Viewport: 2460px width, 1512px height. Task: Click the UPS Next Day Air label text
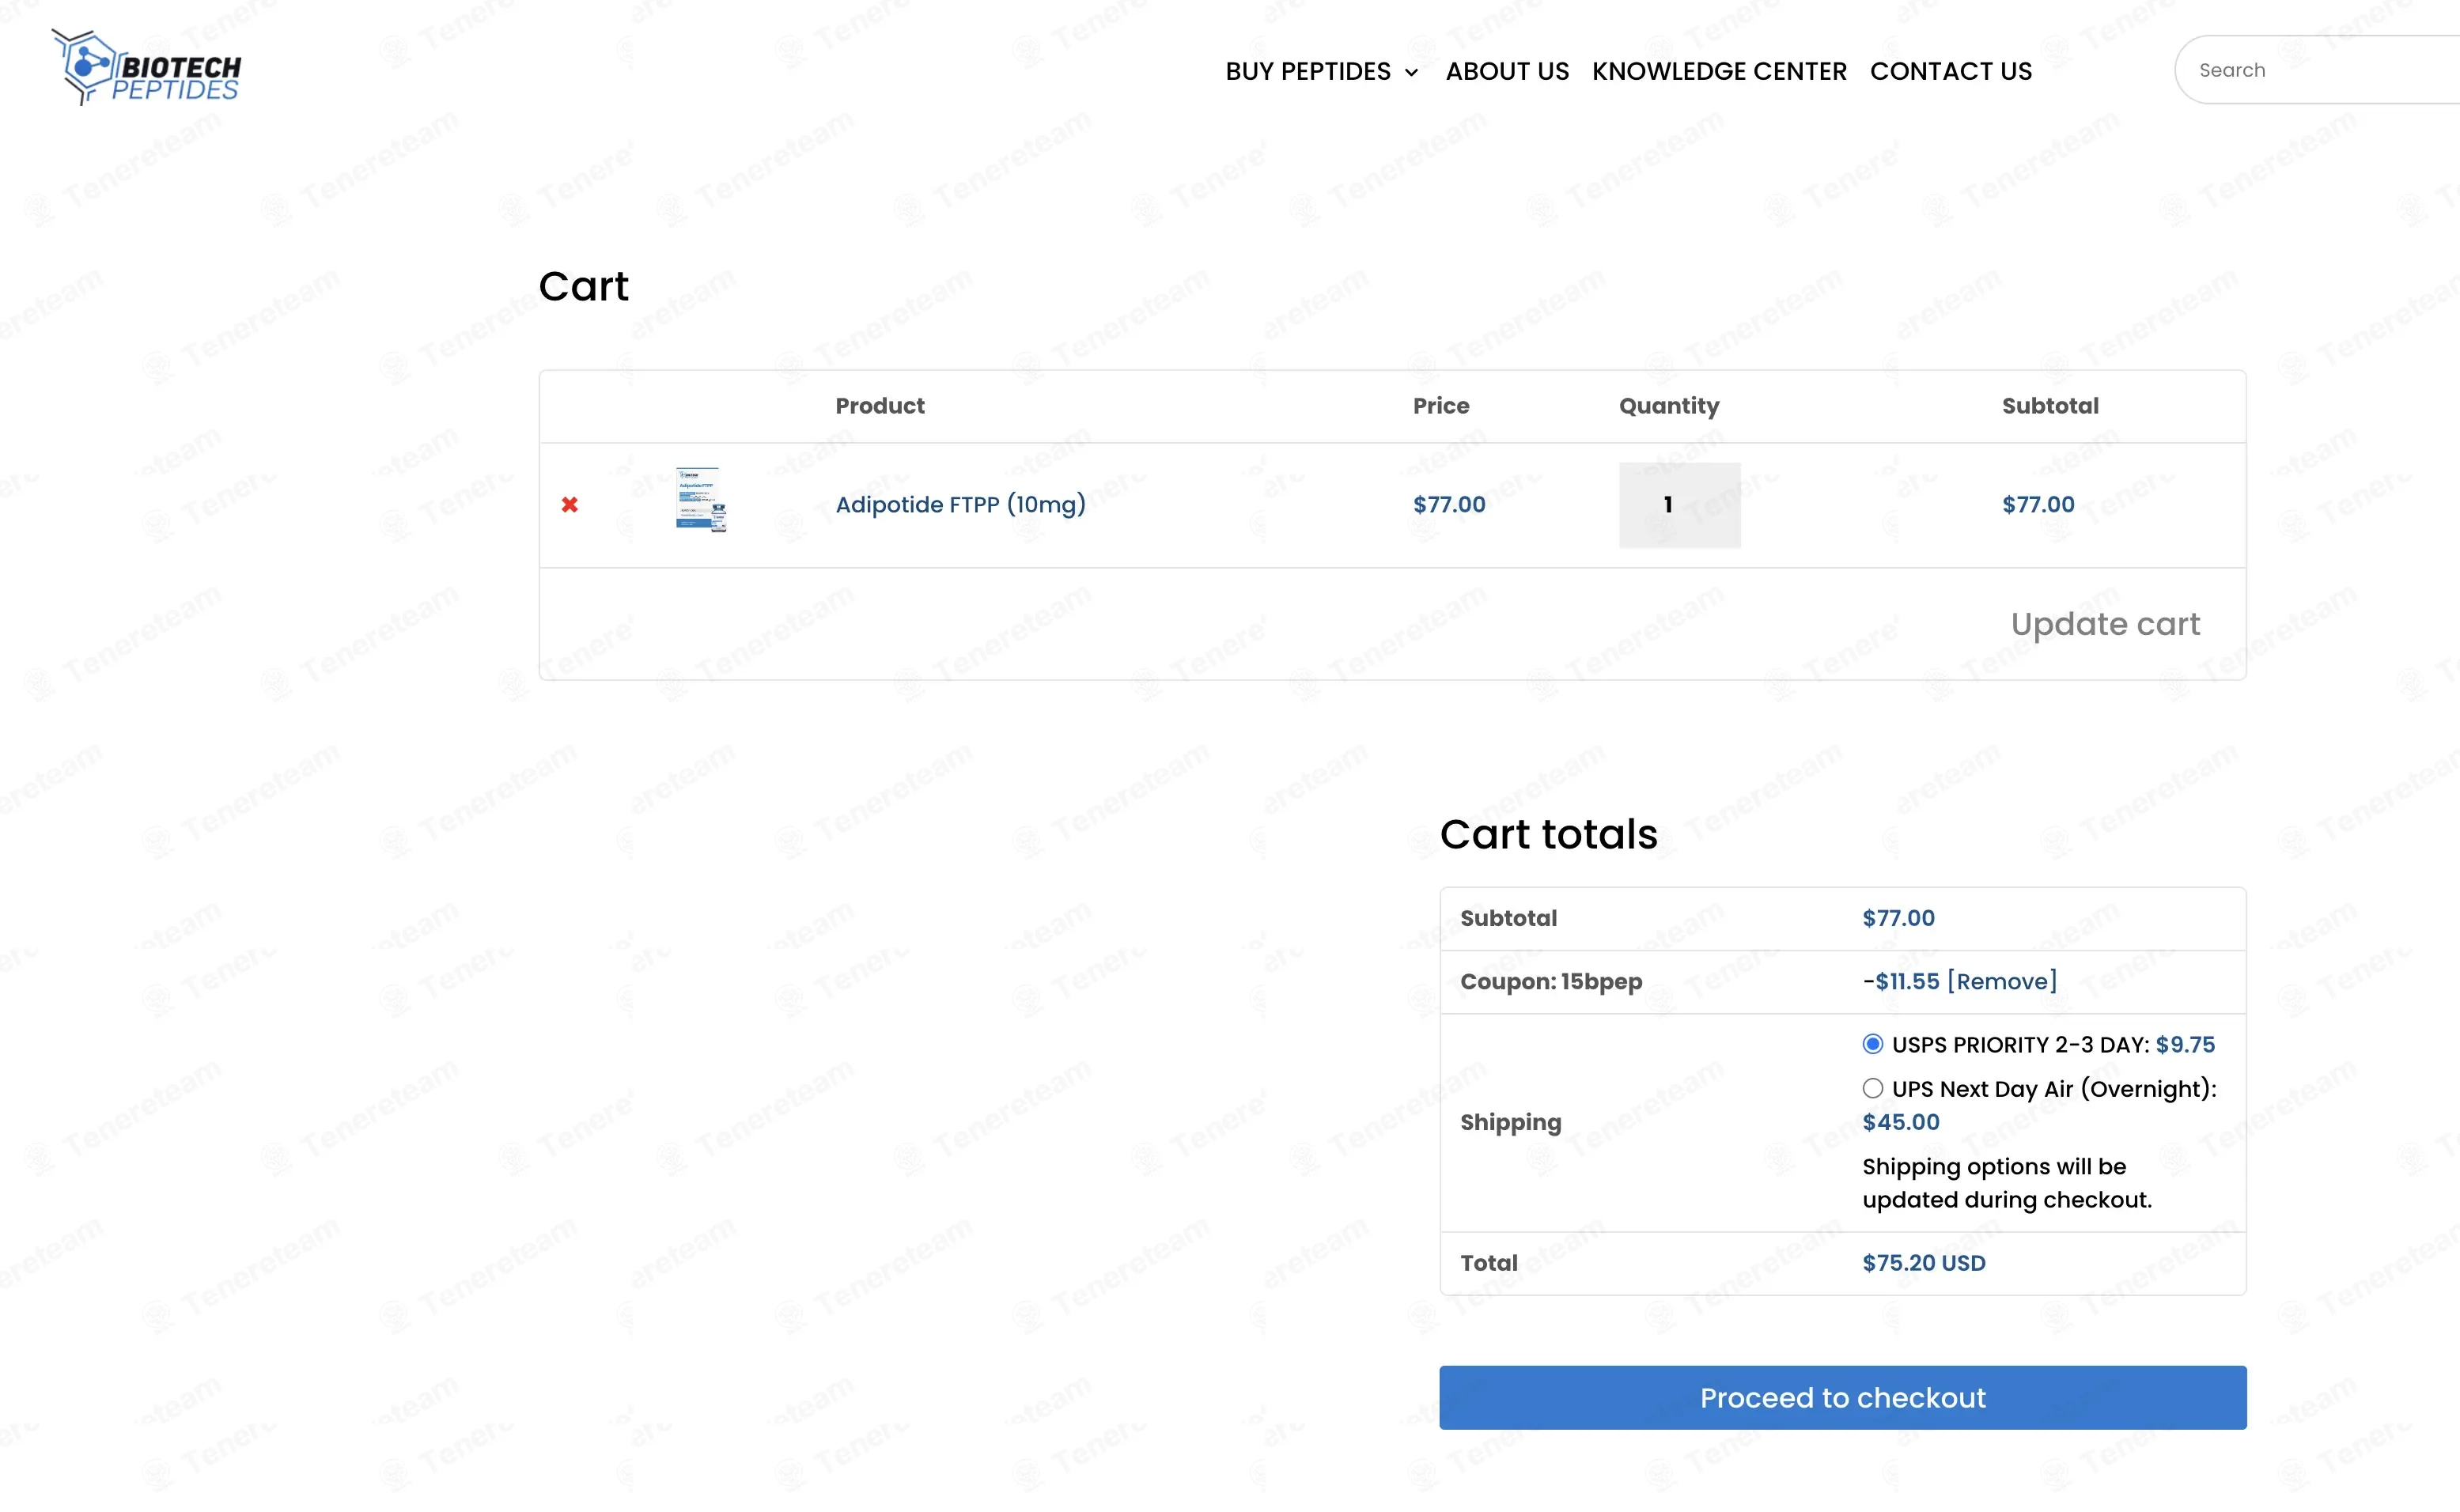2053,1089
